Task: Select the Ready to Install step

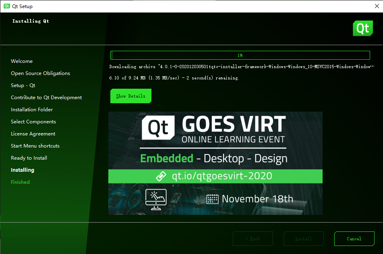Action: (29, 158)
